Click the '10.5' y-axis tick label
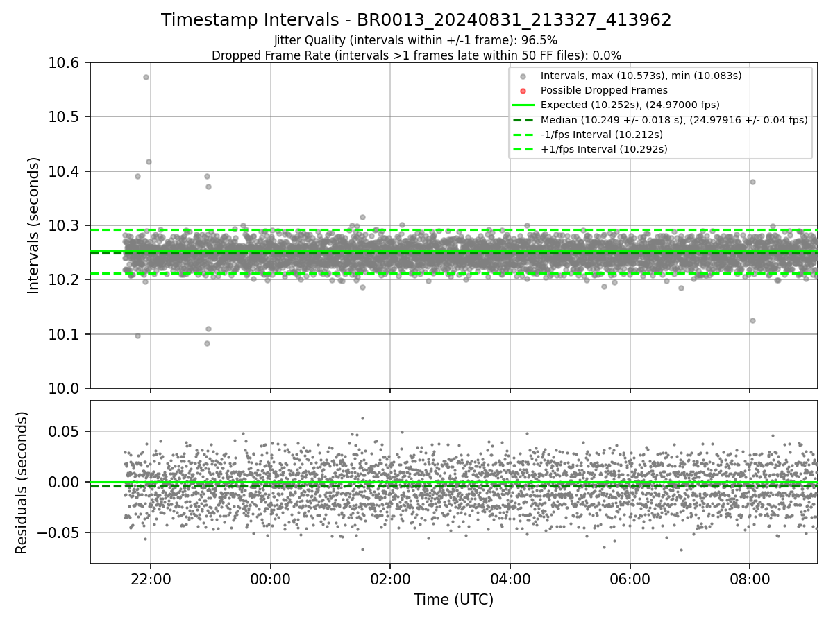This screenshot has width=833, height=624. [x=65, y=117]
